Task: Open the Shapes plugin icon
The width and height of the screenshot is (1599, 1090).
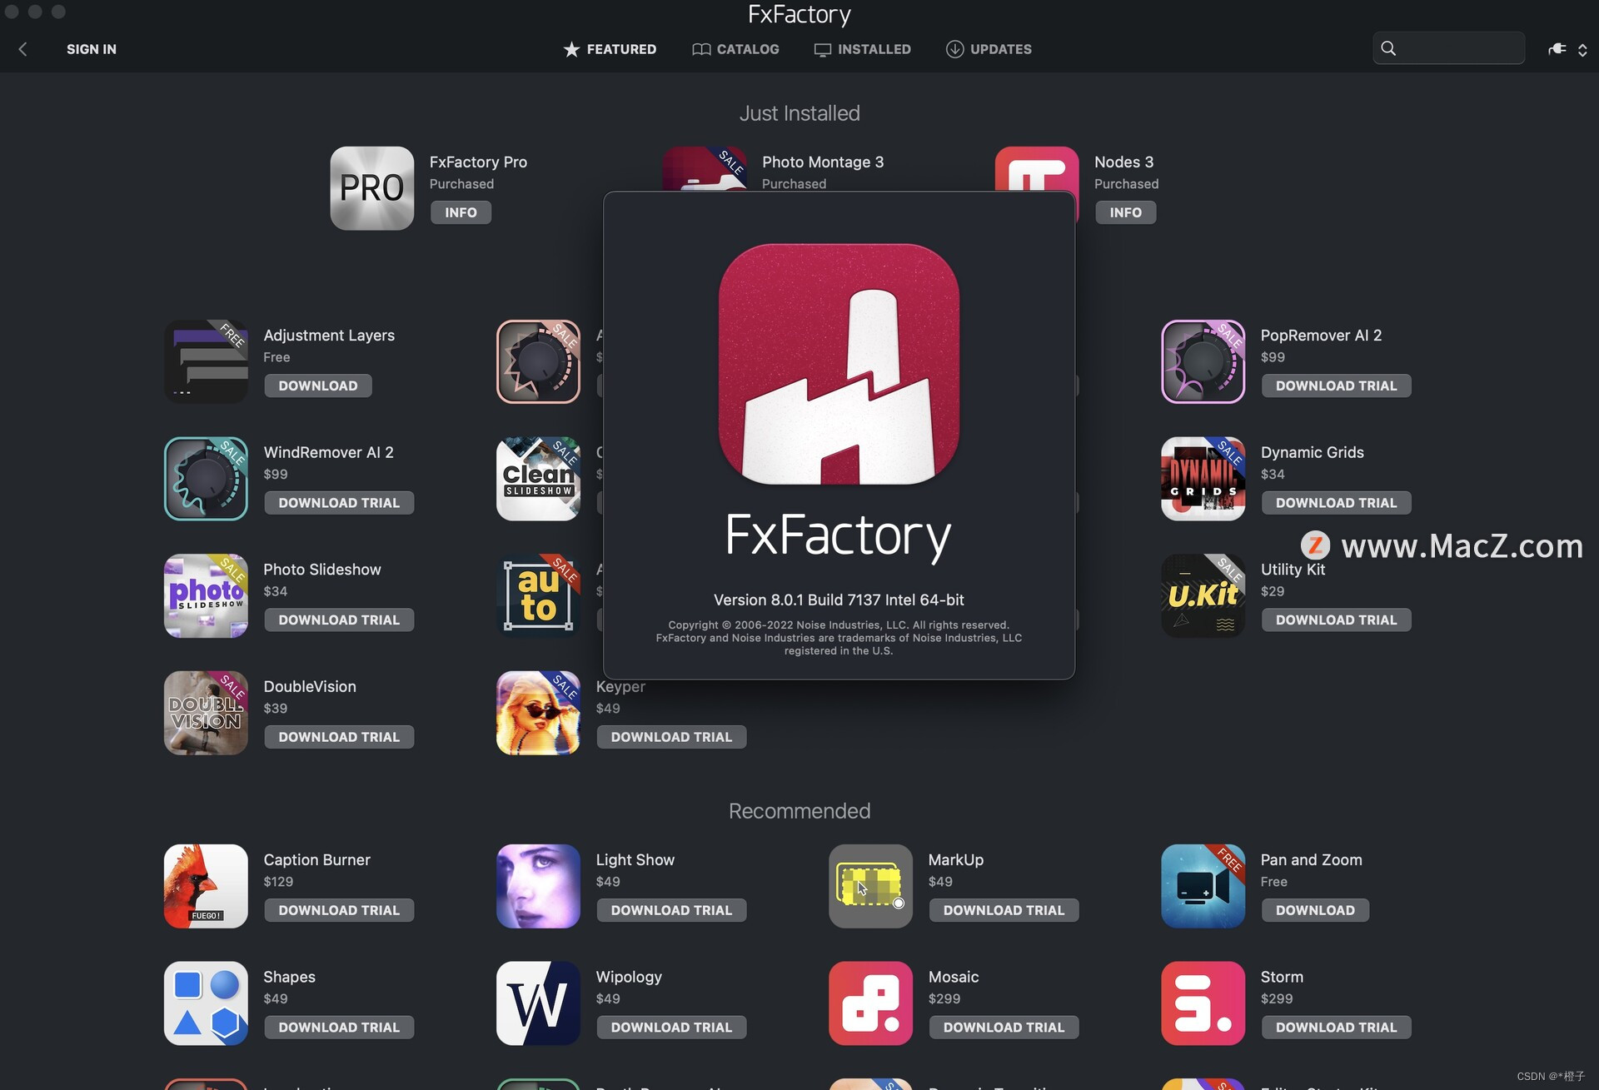Action: point(206,1003)
